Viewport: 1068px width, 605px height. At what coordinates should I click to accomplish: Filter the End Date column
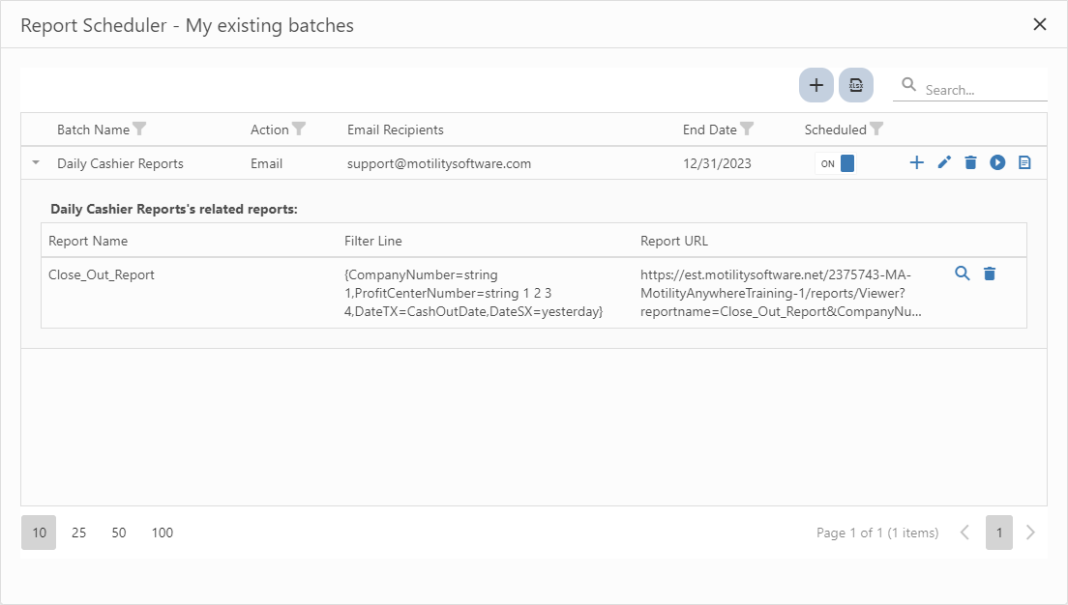[x=747, y=129]
